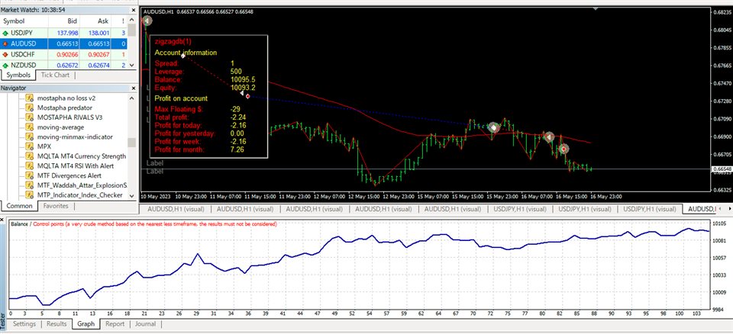This screenshot has width=733, height=334.
Task: Open the tester Journal tab
Action: [x=145, y=324]
